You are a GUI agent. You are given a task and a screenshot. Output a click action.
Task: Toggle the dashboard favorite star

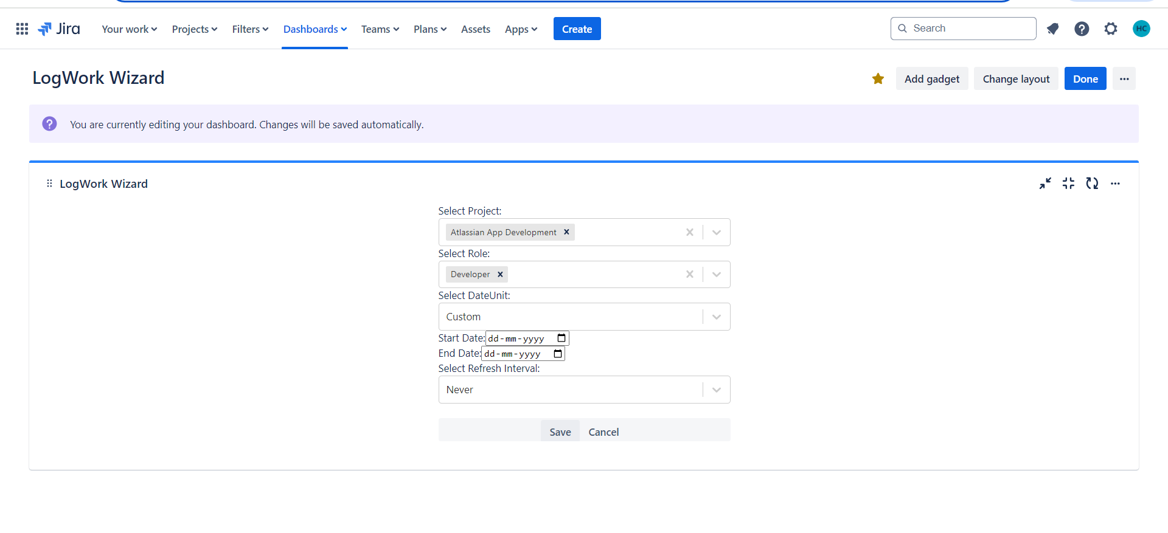click(878, 78)
